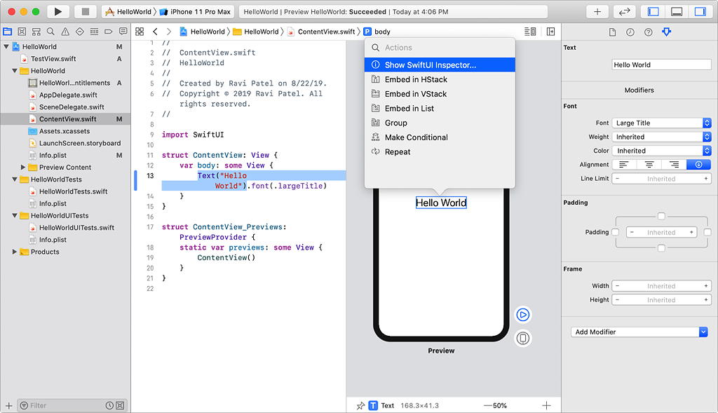Screen dimensions: 718x413
Task: Zoom in the preview with plus
Action: coord(546,405)
